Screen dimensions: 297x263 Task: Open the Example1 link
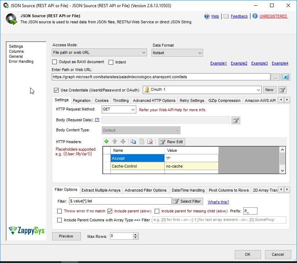pos(218,64)
